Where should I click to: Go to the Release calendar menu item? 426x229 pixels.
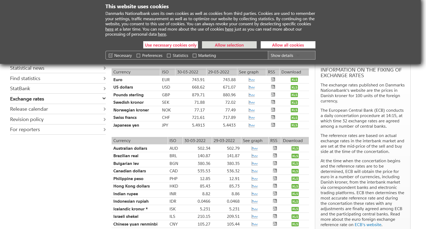point(29,109)
